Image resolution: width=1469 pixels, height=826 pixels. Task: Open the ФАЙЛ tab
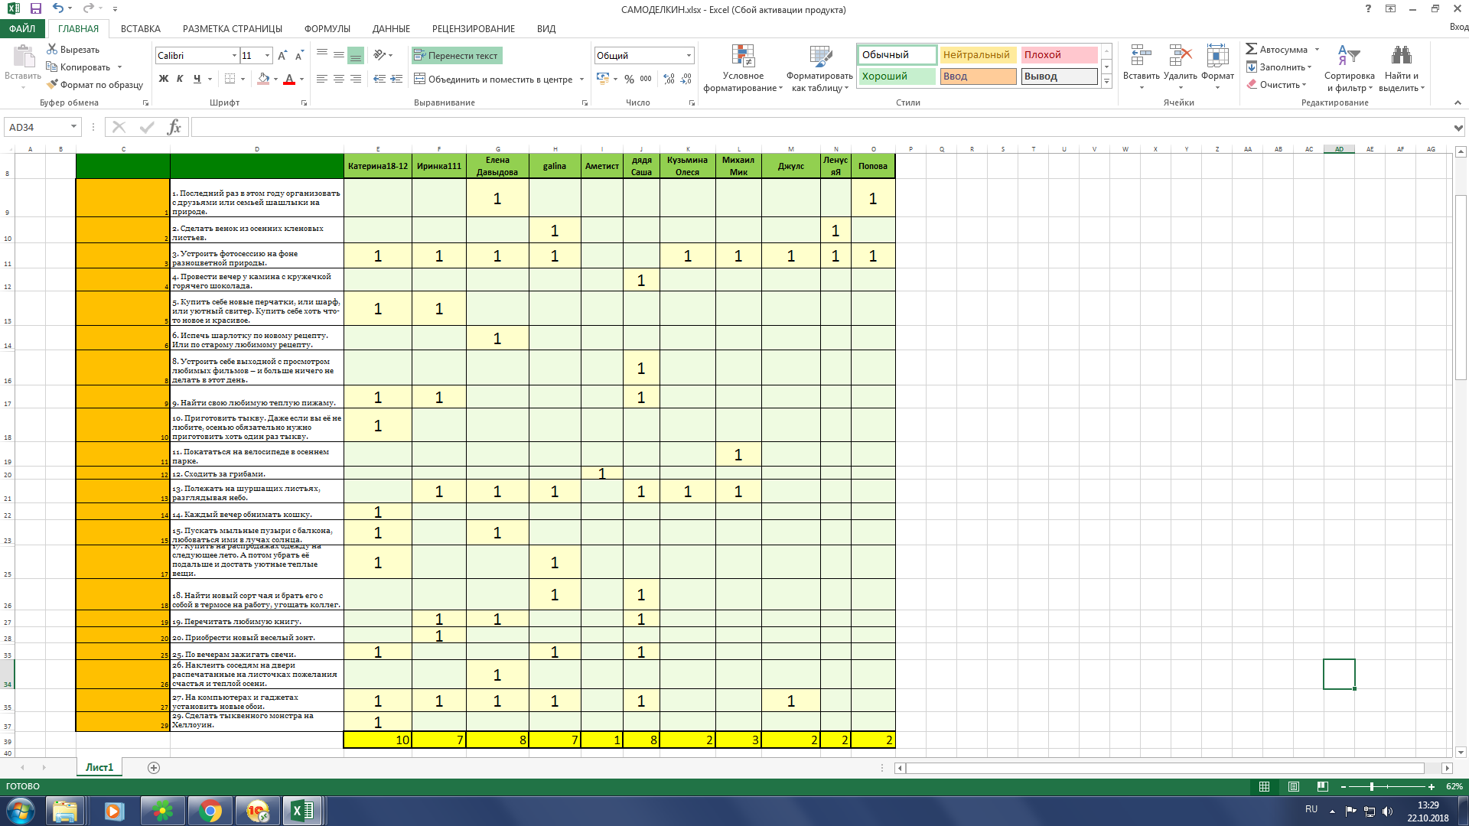pyautogui.click(x=22, y=28)
